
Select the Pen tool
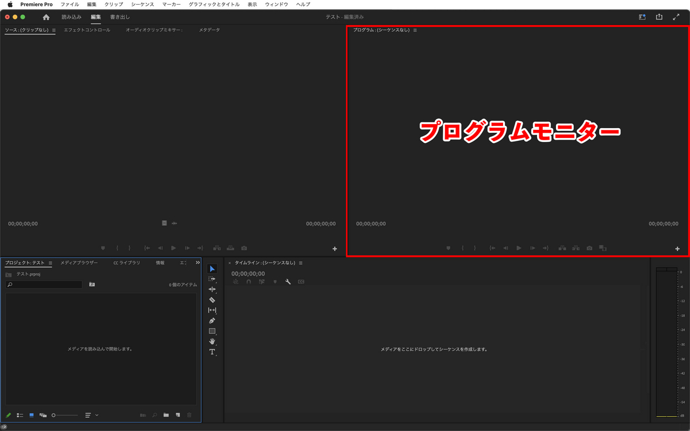(212, 321)
